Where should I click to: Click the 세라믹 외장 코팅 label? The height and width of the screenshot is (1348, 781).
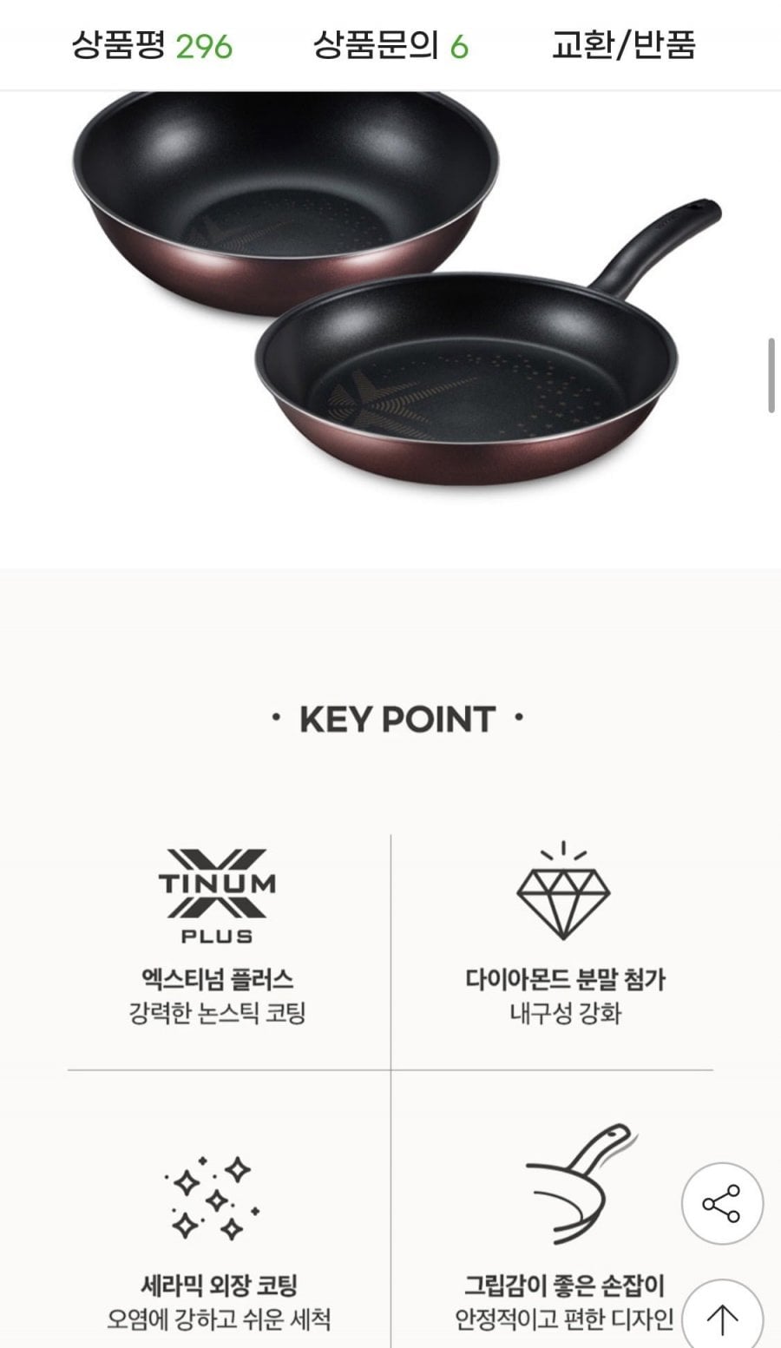point(219,1285)
